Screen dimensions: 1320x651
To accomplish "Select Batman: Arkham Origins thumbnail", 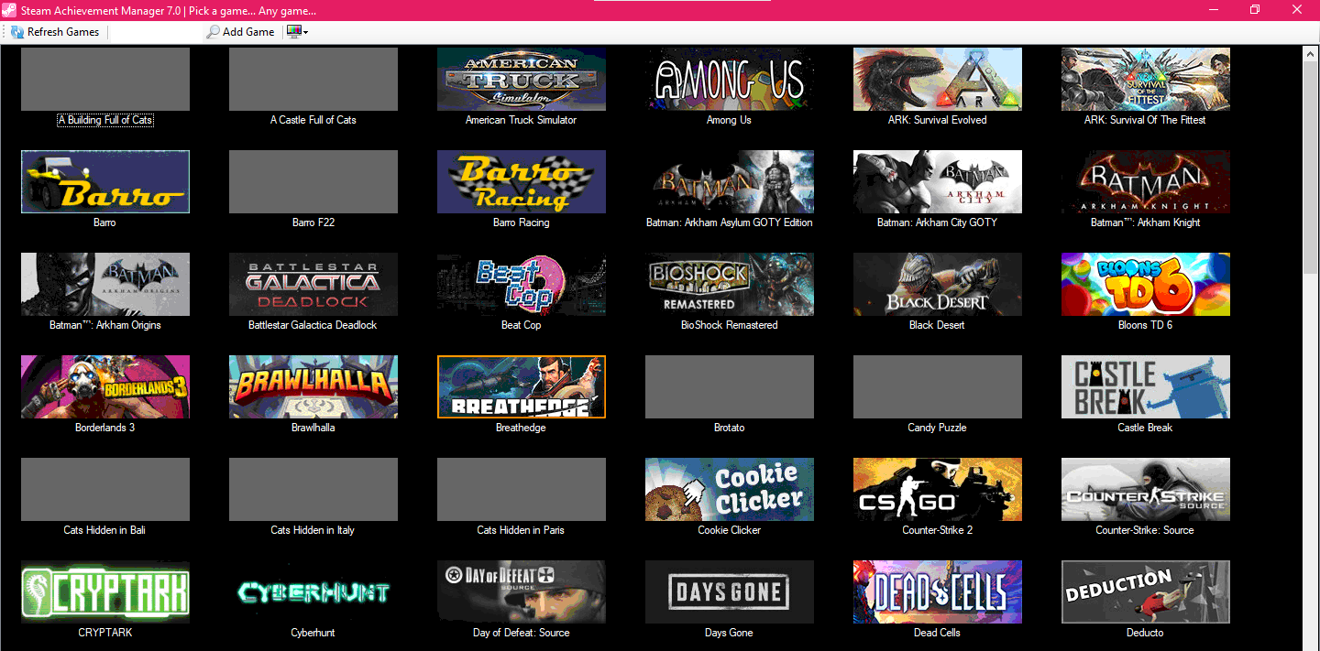I will 105,285.
